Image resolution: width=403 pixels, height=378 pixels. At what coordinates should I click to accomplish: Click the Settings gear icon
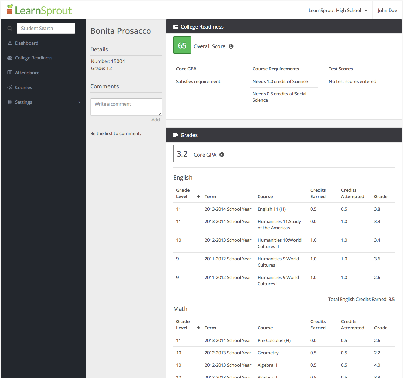click(x=10, y=102)
